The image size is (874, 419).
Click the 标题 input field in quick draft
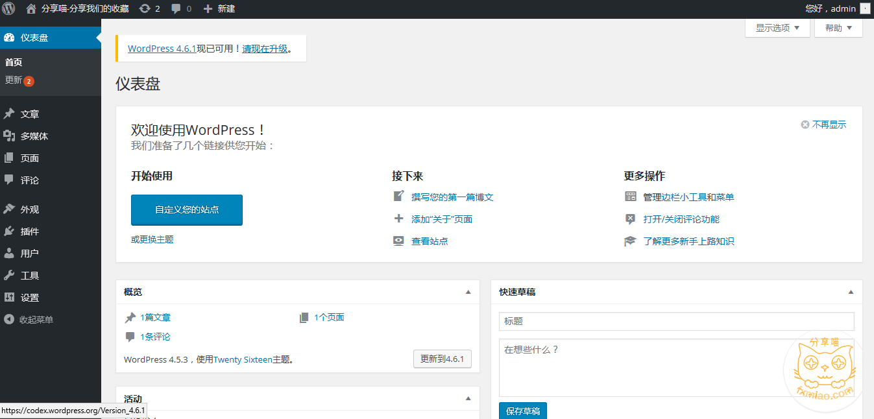click(x=677, y=321)
